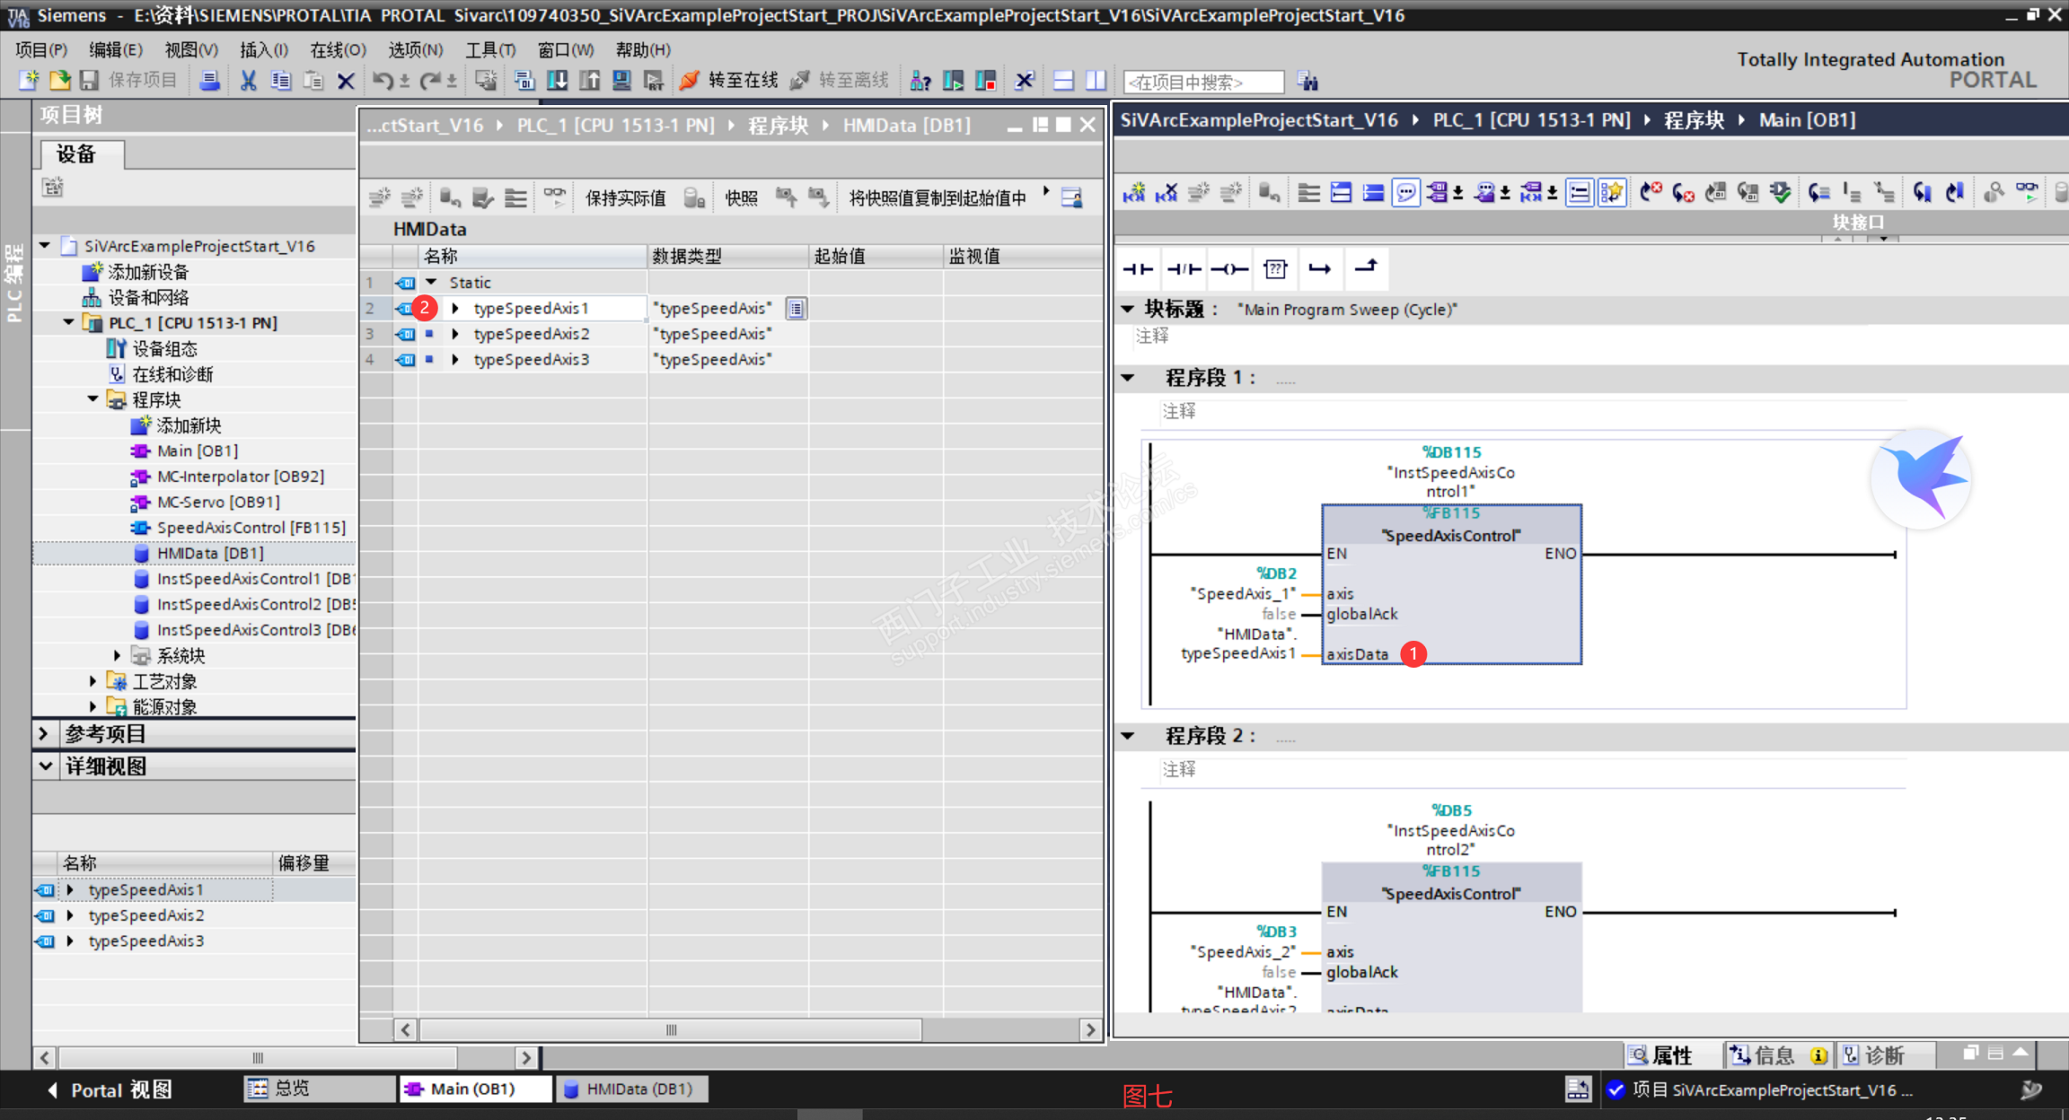Click the Open project folder icon
Viewport: 2069px width, 1120px height.
click(59, 81)
